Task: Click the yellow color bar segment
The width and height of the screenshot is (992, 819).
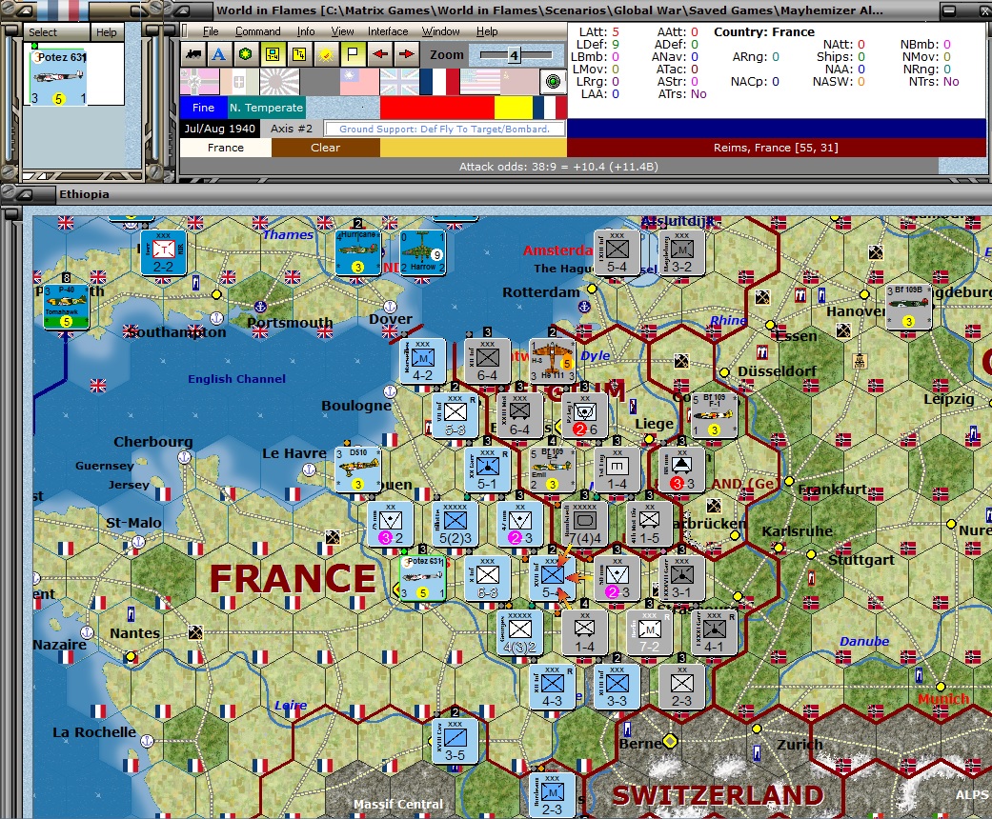Action: (x=513, y=108)
